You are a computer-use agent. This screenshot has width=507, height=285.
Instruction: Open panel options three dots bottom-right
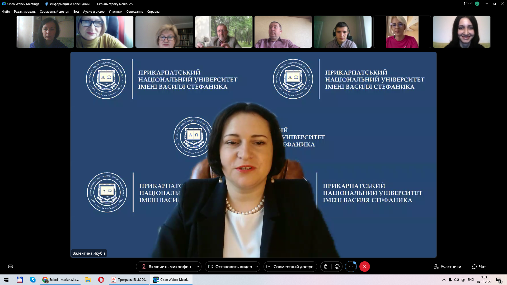(498, 267)
